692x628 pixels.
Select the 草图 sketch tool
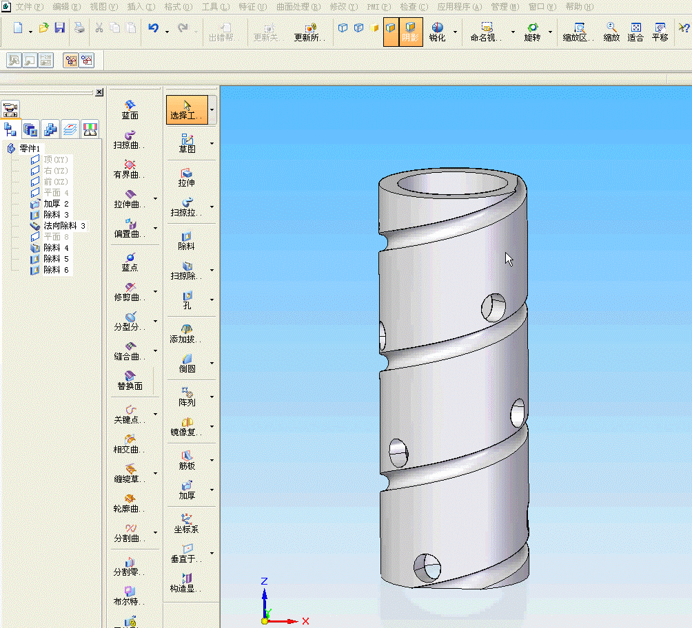click(x=187, y=143)
